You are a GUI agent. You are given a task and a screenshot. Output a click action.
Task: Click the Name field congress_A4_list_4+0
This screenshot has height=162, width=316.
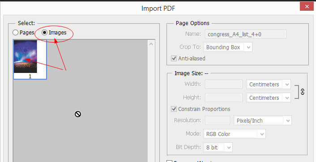[x=246, y=34]
